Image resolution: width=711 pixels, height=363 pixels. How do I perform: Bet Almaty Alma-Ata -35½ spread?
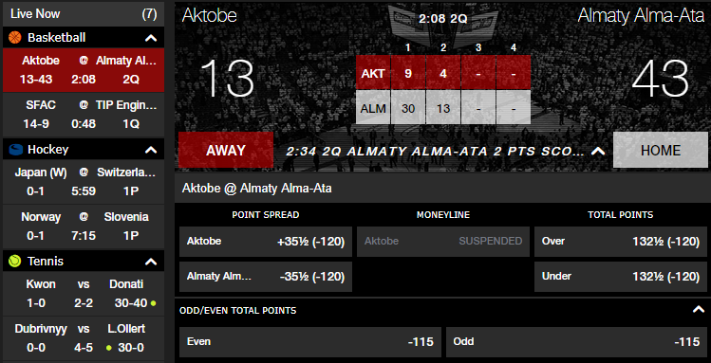click(x=266, y=277)
